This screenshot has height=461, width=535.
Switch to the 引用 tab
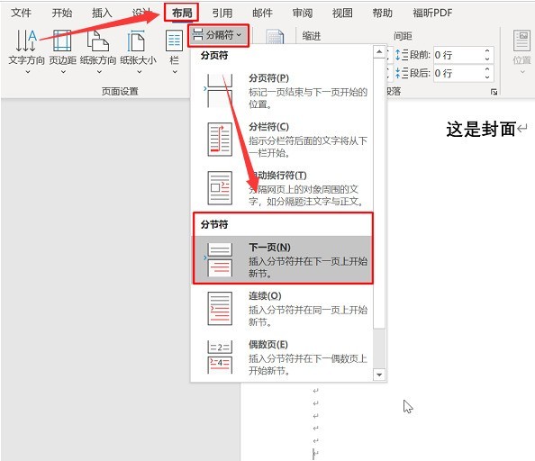(x=222, y=13)
